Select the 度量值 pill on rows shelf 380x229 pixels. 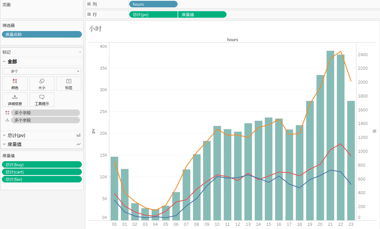(202, 14)
